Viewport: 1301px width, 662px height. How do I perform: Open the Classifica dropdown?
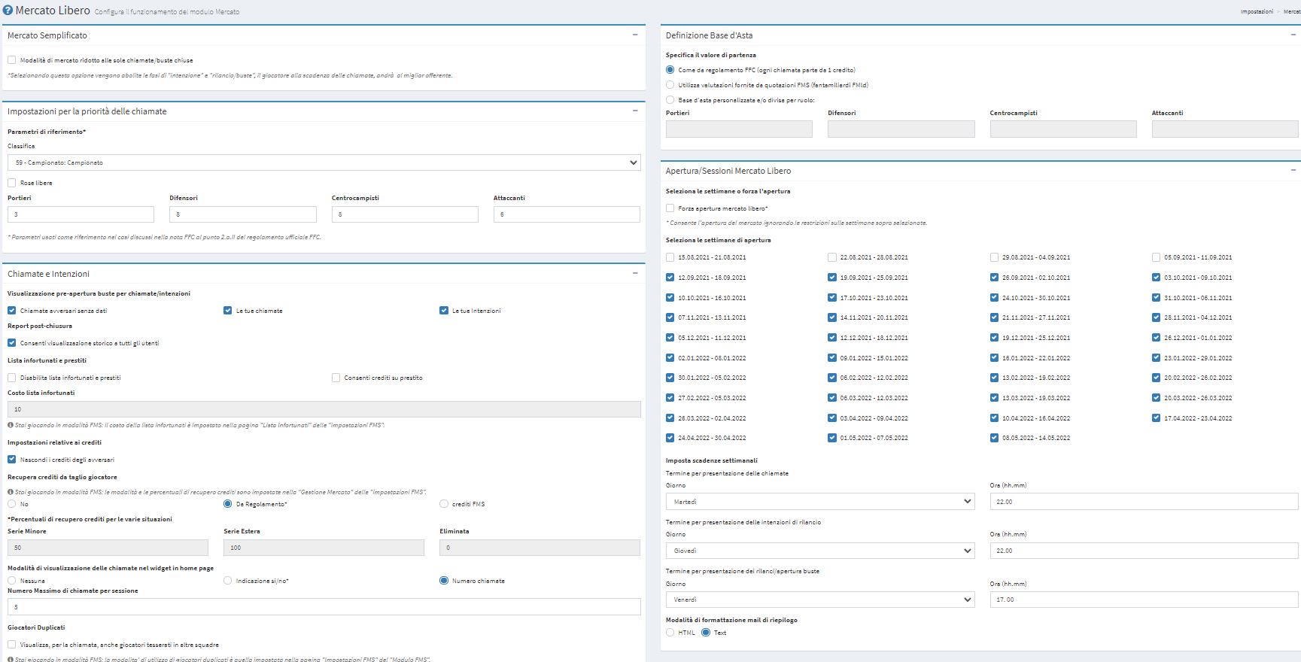point(324,162)
